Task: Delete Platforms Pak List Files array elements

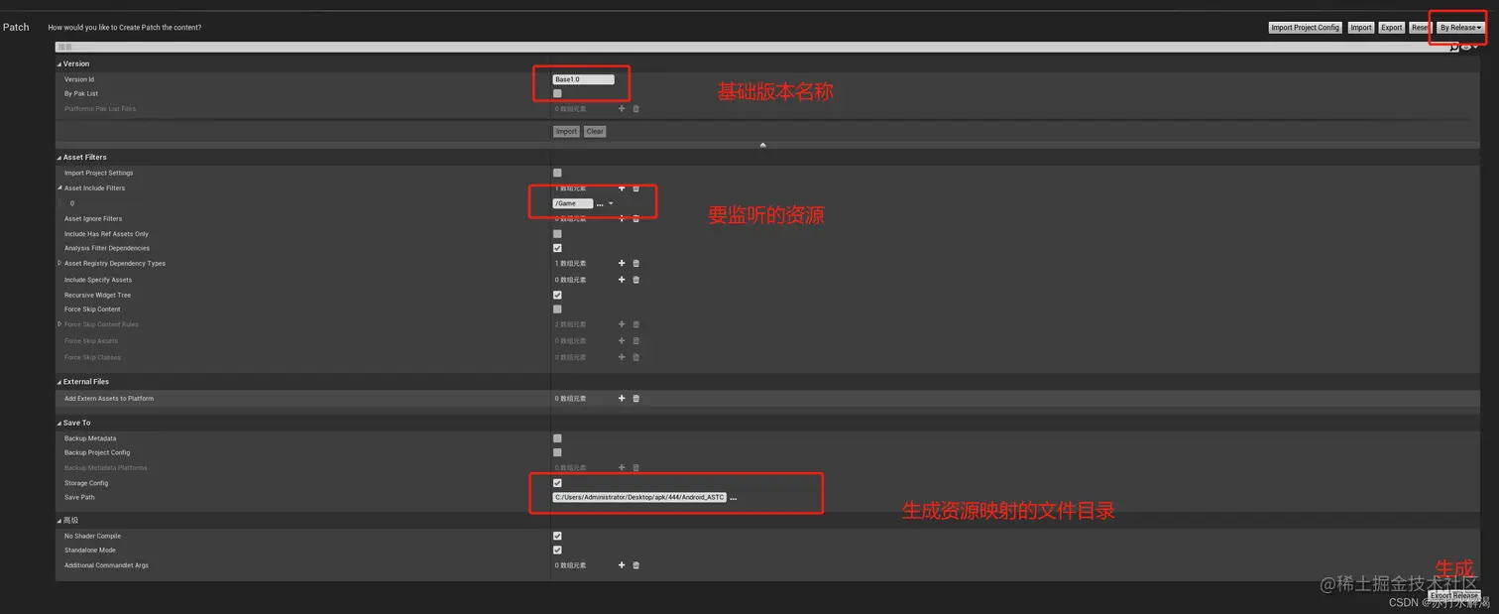Action: point(635,108)
